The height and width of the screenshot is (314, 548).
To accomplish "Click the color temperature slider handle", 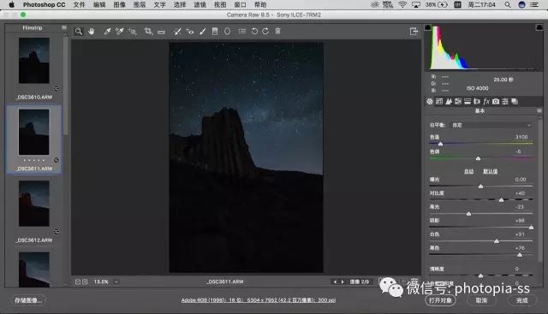I will [440, 144].
